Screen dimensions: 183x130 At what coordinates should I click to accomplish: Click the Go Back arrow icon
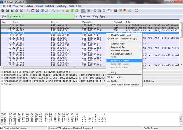[59, 11]
